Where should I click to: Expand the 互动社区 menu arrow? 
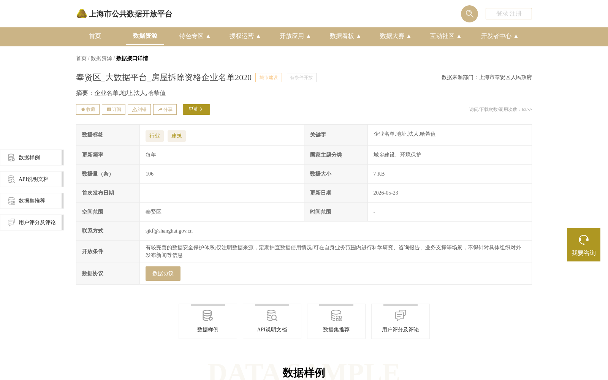(459, 36)
